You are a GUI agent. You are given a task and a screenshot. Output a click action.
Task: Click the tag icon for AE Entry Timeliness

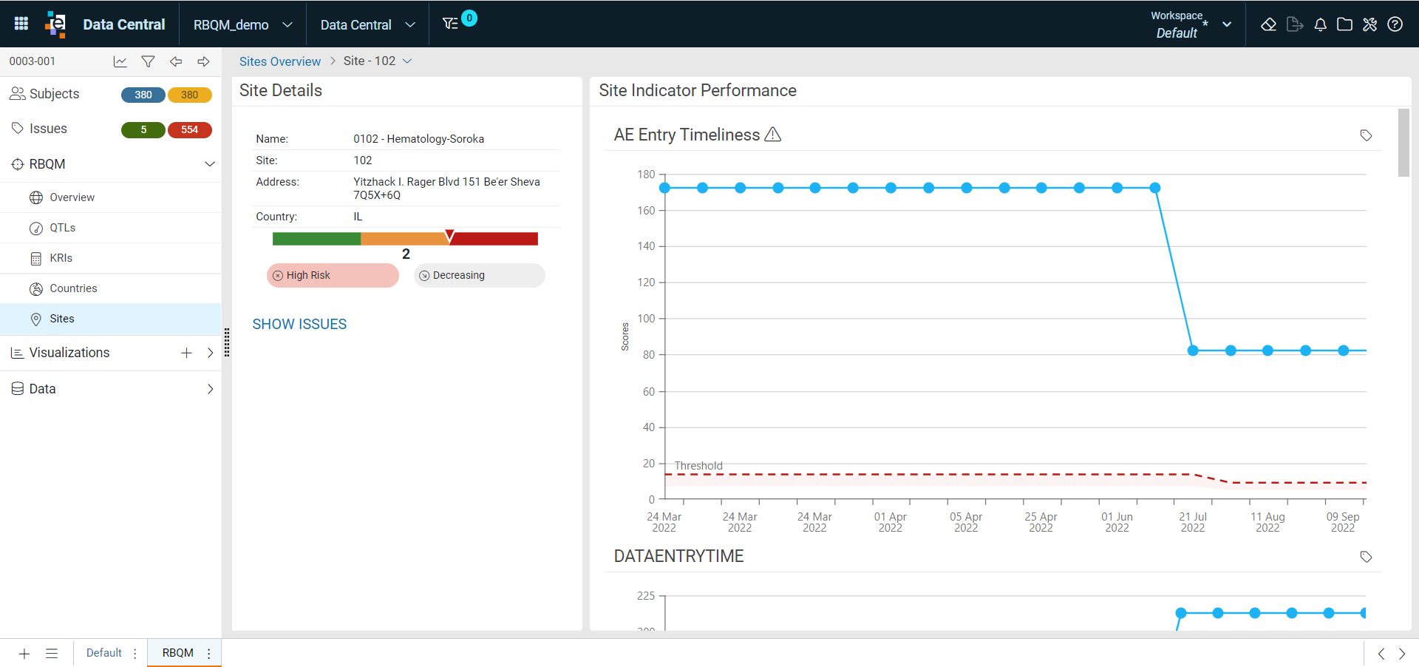(x=1366, y=135)
